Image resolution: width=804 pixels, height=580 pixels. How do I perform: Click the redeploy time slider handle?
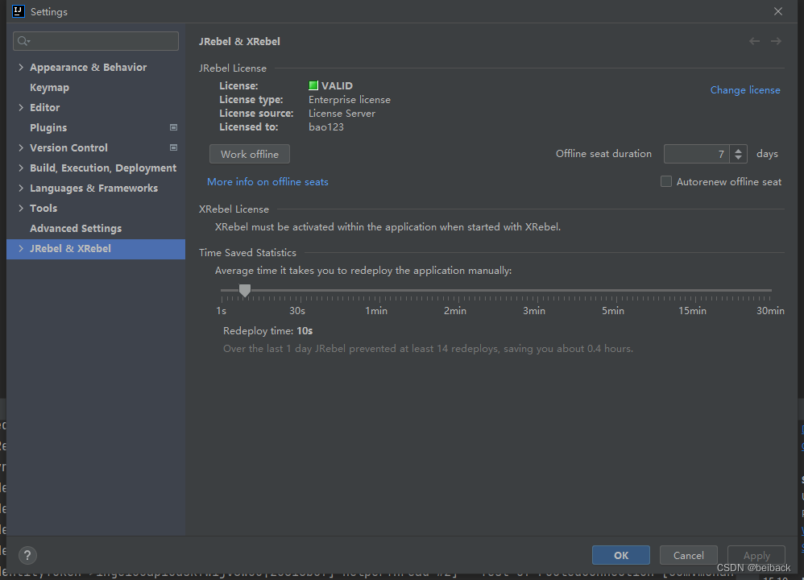[x=245, y=291]
